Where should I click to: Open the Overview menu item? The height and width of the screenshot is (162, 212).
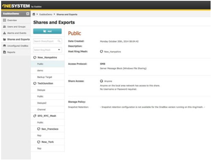tap(12, 20)
